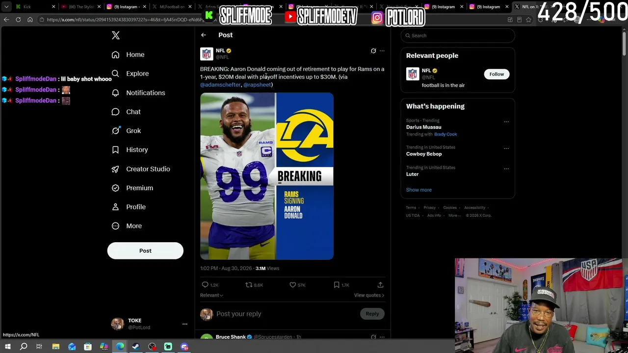Viewport: 628px width, 353px height.
Task: Open the Accessibility footer link
Action: [x=475, y=208]
